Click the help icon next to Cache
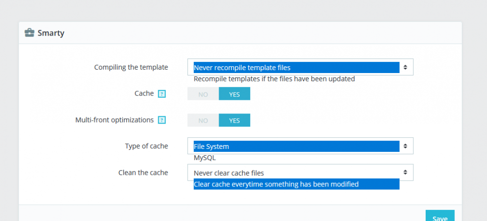This screenshot has width=487, height=221. click(x=162, y=94)
